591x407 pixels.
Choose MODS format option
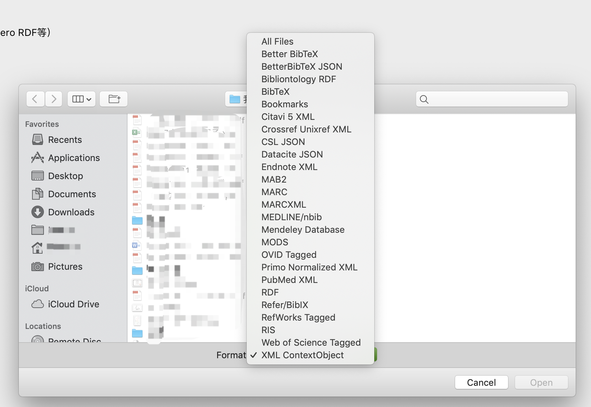click(310, 242)
